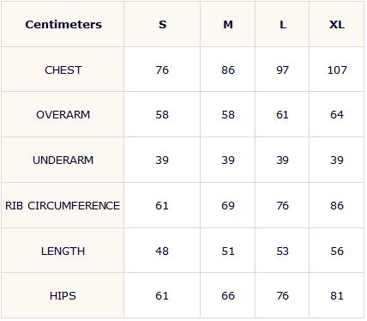Select the S size column header
367x321 pixels.
(162, 25)
